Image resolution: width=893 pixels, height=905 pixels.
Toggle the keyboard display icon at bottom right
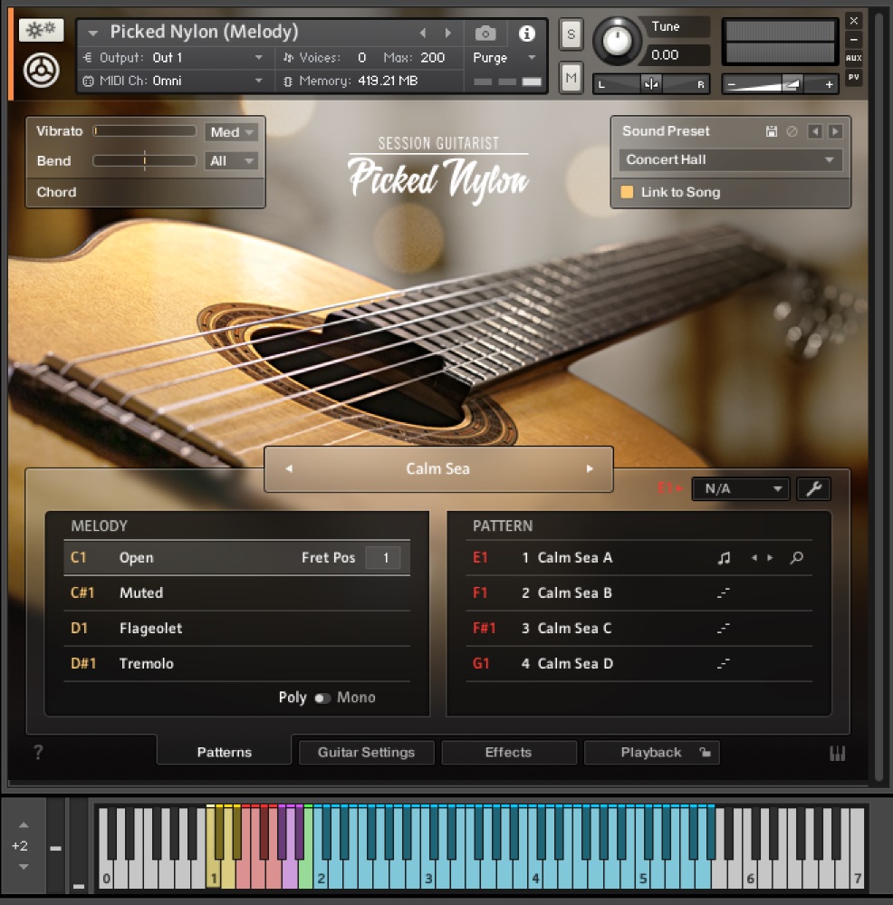pyautogui.click(x=837, y=753)
